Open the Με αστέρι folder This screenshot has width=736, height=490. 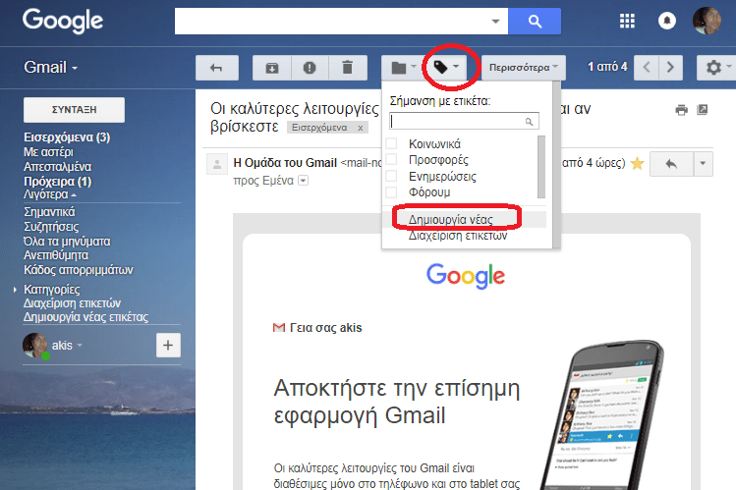48,152
